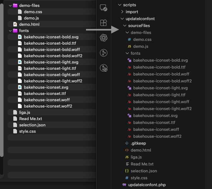Viewport: 212px width, 189px height.
Task: Select Read Me.txt in the Finder list
Action: pos(31,119)
